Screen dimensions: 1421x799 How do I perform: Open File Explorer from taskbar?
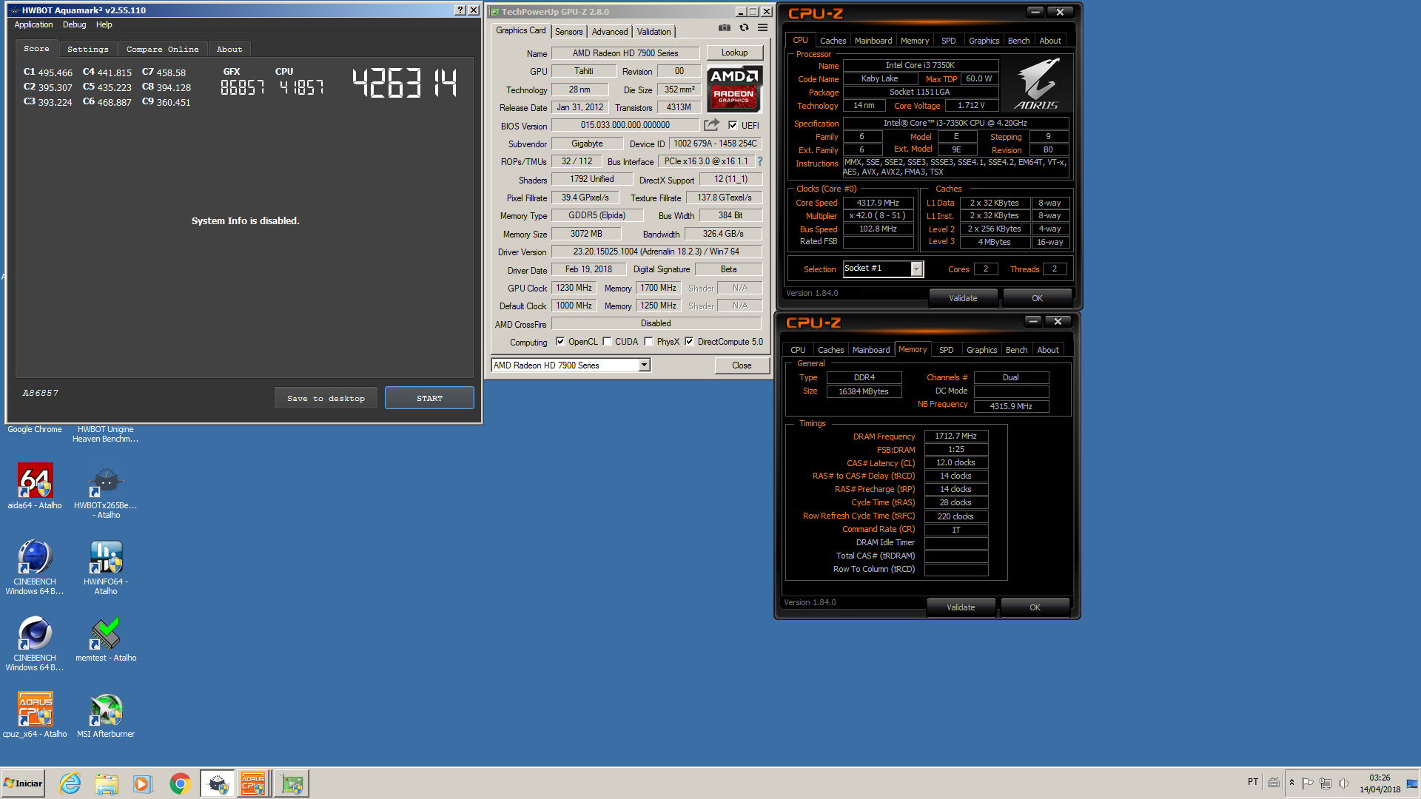(107, 783)
